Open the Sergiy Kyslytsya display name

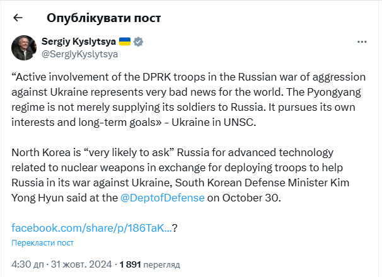coord(79,42)
